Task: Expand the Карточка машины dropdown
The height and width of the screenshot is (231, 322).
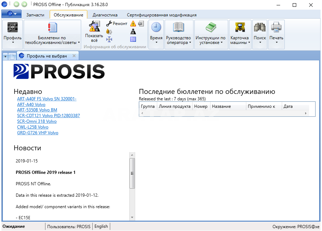Action: (x=249, y=42)
